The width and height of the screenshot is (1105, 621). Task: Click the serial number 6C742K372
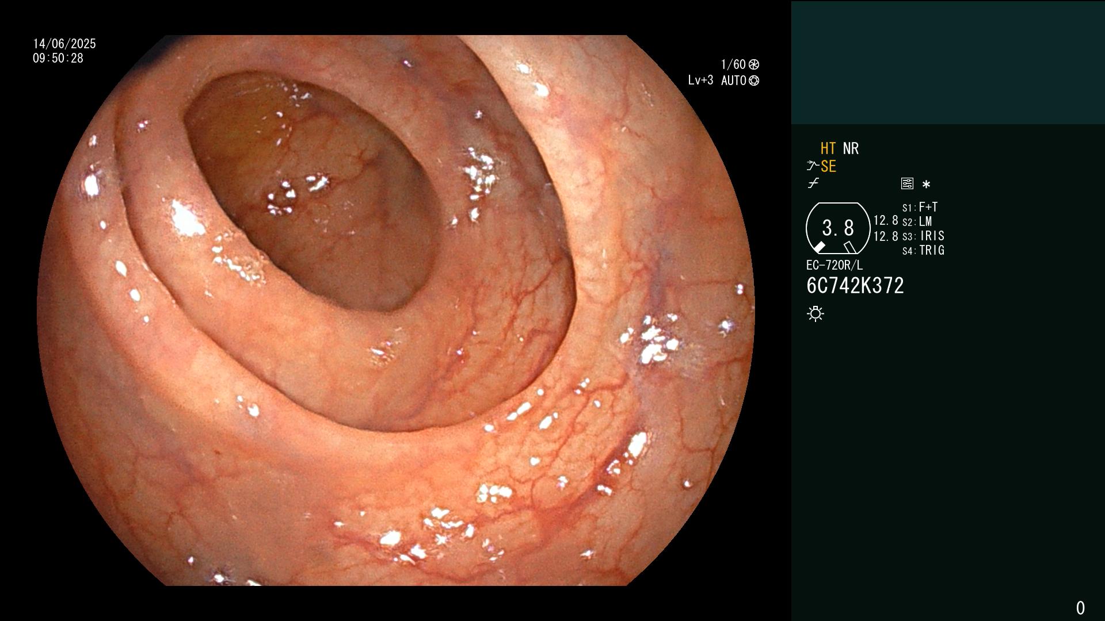point(855,286)
